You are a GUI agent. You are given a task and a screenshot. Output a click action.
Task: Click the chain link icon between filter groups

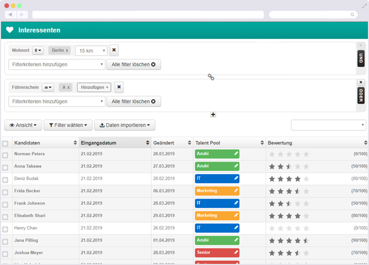211,77
